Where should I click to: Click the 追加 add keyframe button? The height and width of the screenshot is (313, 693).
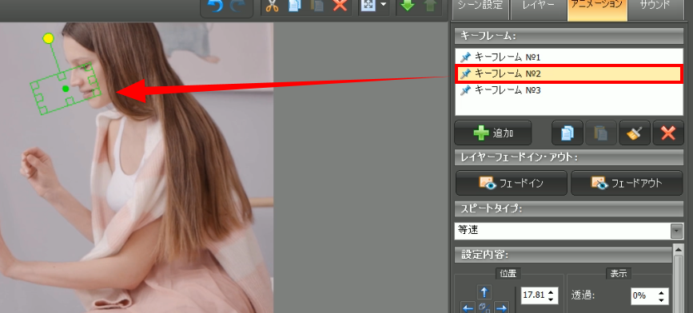tap(493, 133)
